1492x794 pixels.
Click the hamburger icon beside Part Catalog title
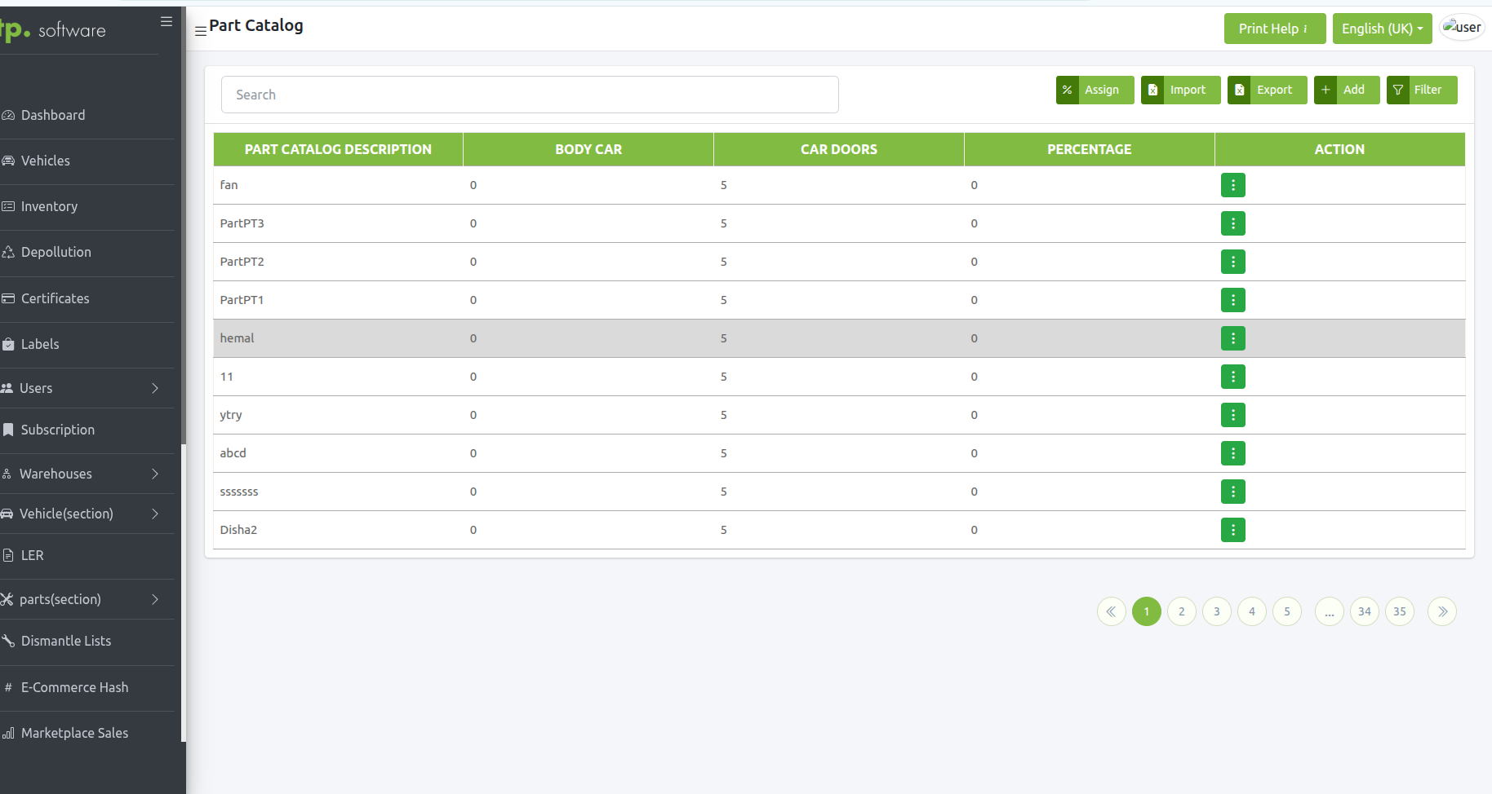200,31
